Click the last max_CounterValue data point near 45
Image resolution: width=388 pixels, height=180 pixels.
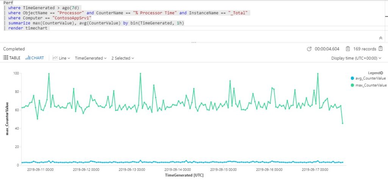[343, 123]
